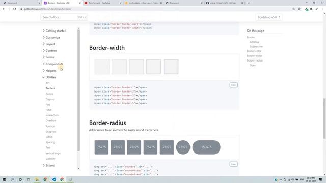Screen dimensions: 326x183
Task: Click the circular 75x75 placeholder image
Action: pos(183,147)
